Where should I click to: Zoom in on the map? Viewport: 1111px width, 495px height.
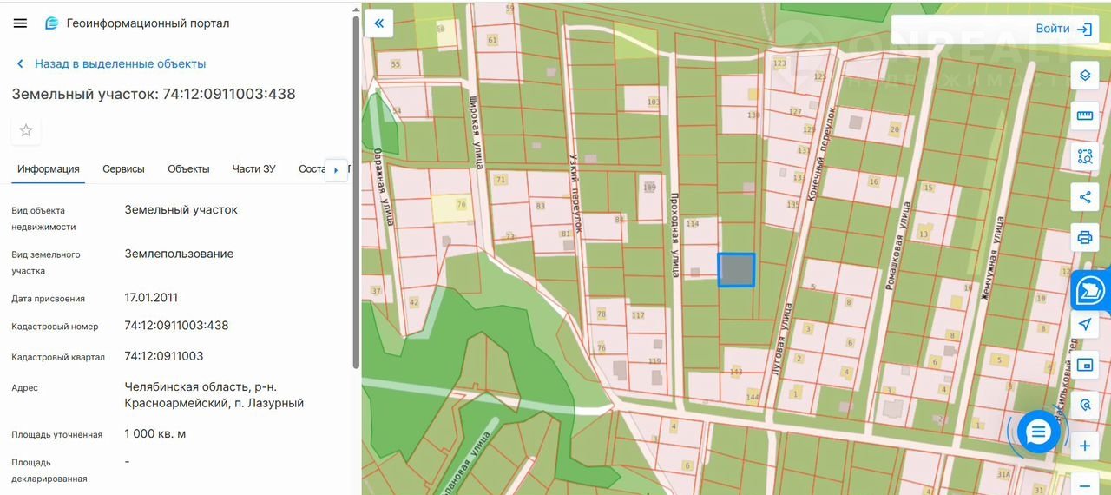(x=1084, y=446)
